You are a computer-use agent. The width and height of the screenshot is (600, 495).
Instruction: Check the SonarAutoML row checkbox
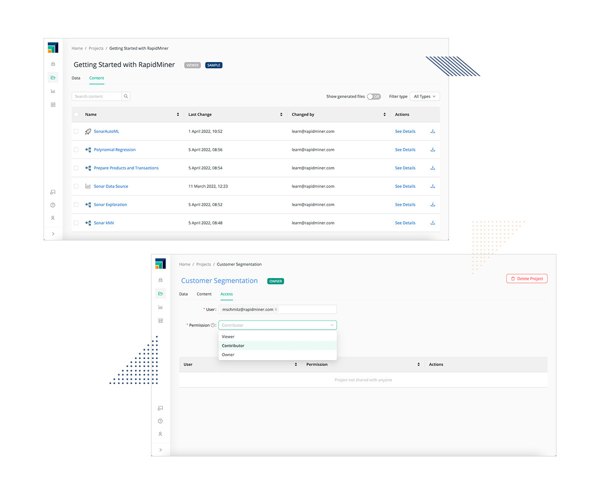pos(76,131)
